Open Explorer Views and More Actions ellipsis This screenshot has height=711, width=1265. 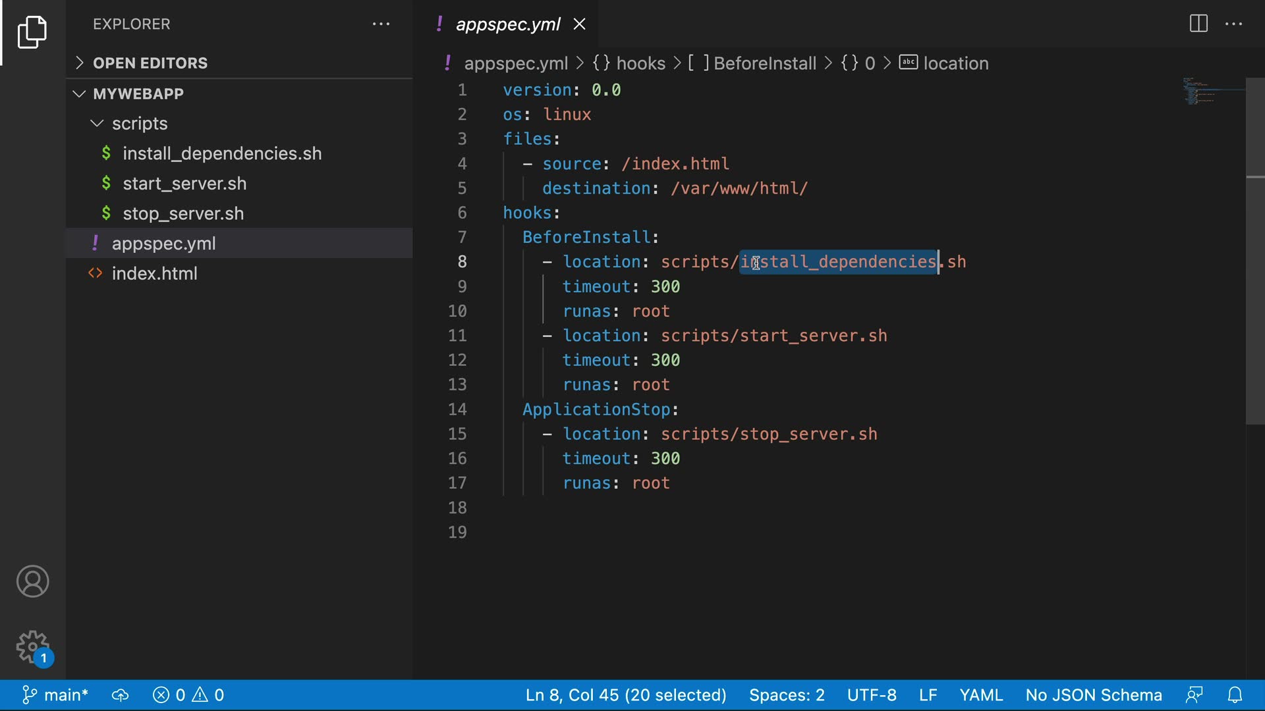pyautogui.click(x=381, y=24)
